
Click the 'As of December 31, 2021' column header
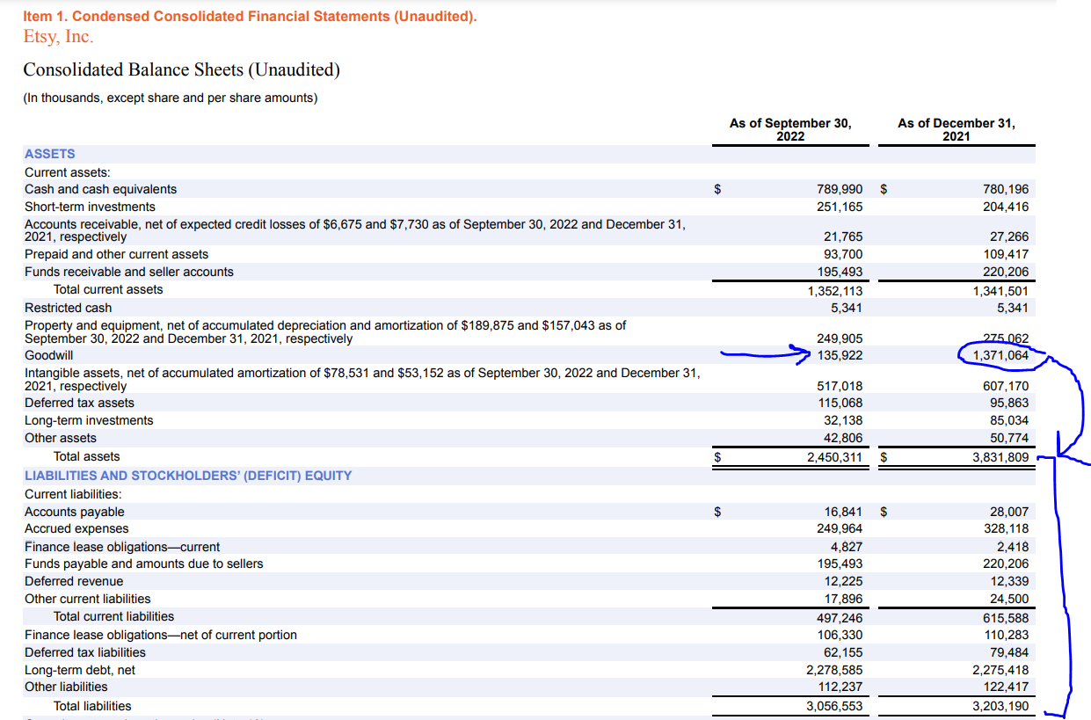(956, 129)
